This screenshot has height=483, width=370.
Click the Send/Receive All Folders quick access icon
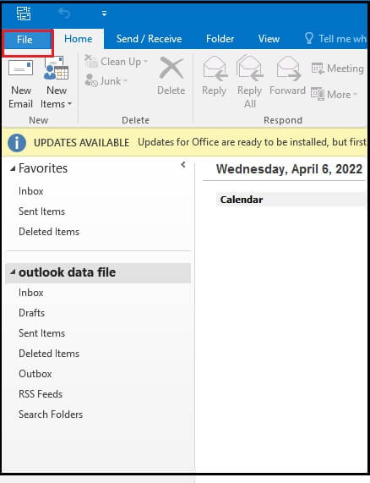coord(24,14)
